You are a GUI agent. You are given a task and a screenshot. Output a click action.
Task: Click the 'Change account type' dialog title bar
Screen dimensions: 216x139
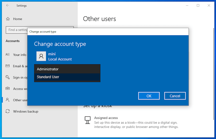[108, 32]
